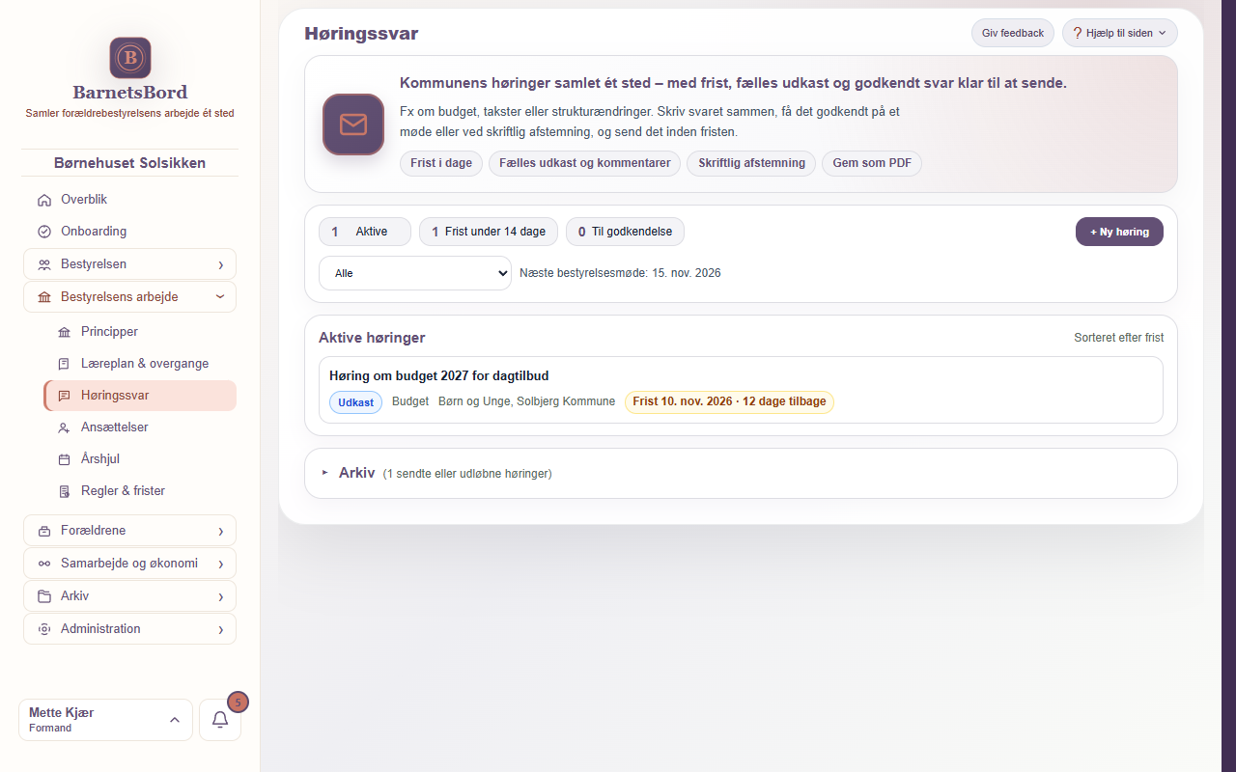This screenshot has width=1236, height=772.
Task: Open the Onboarding menu item
Action: click(x=129, y=232)
